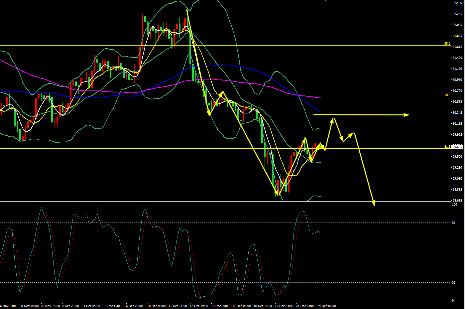The width and height of the screenshot is (465, 309).
Task: Click the 10 Dec 00:00 time label
Action: [x=156, y=306]
